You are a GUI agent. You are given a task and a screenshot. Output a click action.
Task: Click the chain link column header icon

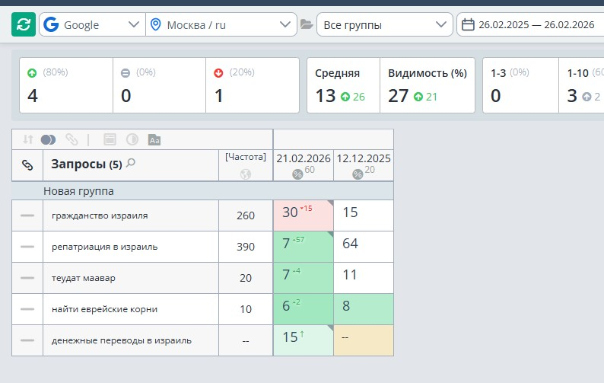(x=27, y=165)
